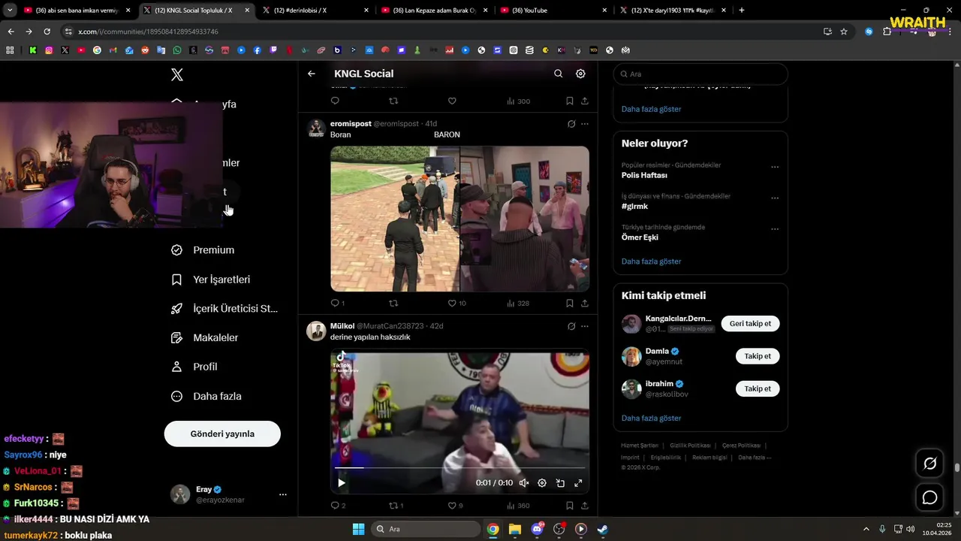Screen dimensions: 961x541
Task: Like the Mülkol post
Action: coord(452,506)
